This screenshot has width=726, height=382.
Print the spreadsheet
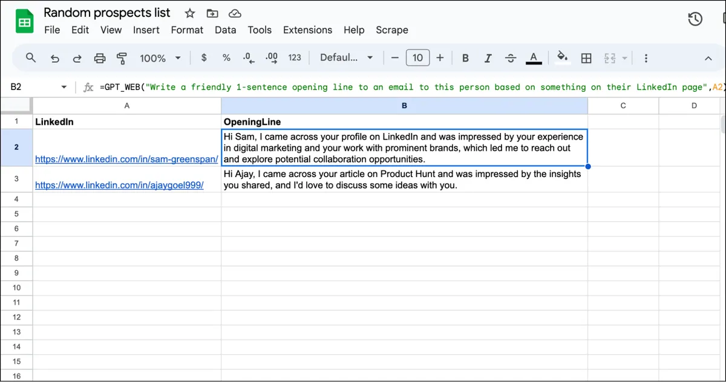(100, 58)
